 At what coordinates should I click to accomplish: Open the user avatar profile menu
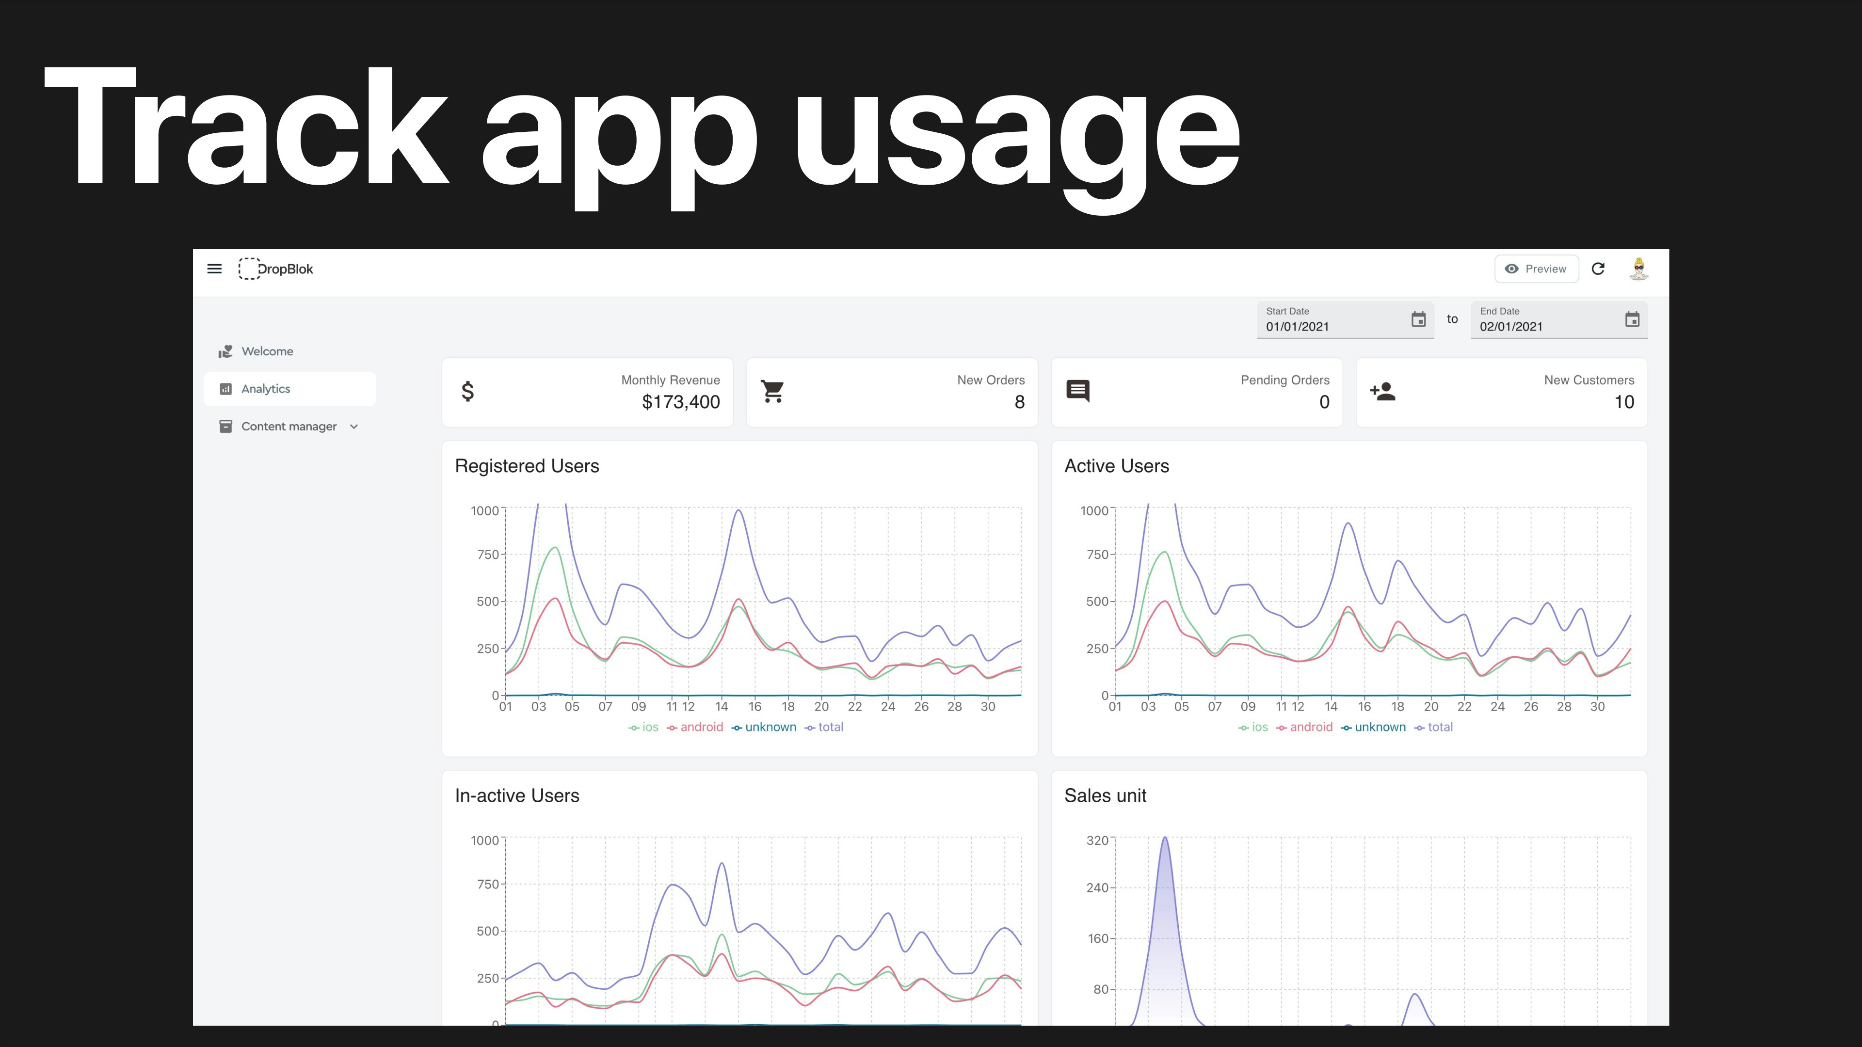(x=1638, y=269)
